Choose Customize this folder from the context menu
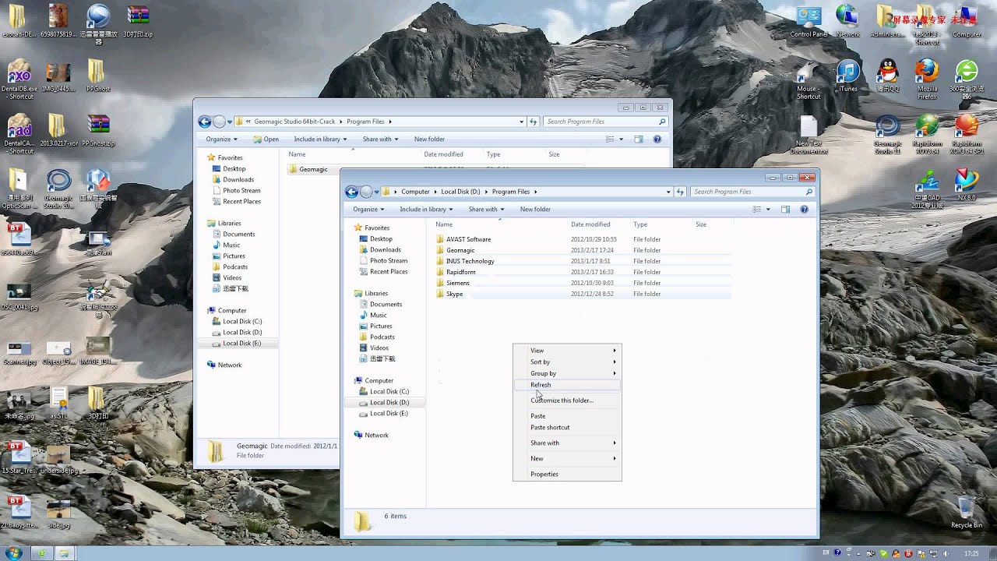 567,400
